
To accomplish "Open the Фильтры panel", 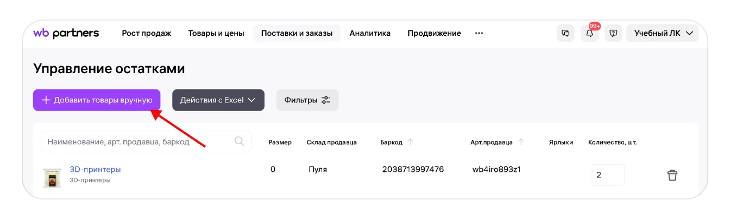I will tap(307, 100).
